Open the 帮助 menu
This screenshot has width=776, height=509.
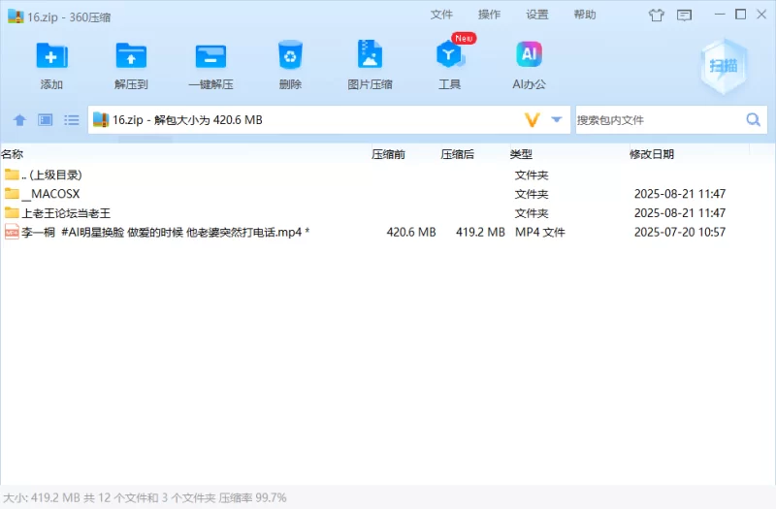coord(585,15)
